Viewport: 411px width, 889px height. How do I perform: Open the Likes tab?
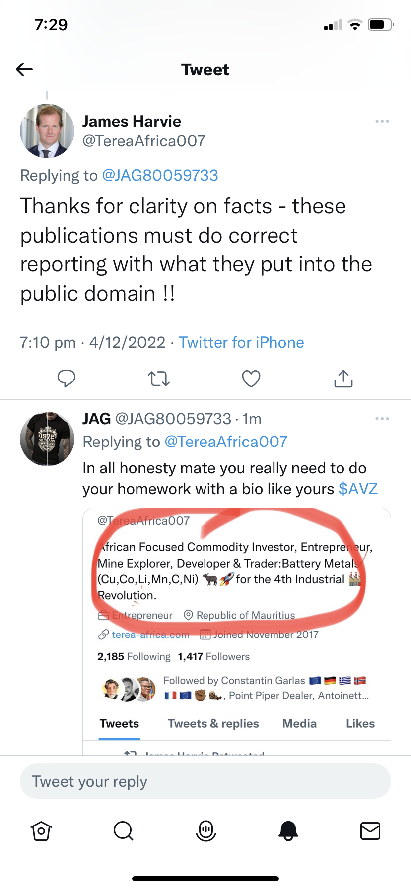click(x=360, y=724)
